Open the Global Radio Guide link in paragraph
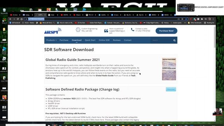The height and width of the screenshot is (126, 224). [105, 76]
